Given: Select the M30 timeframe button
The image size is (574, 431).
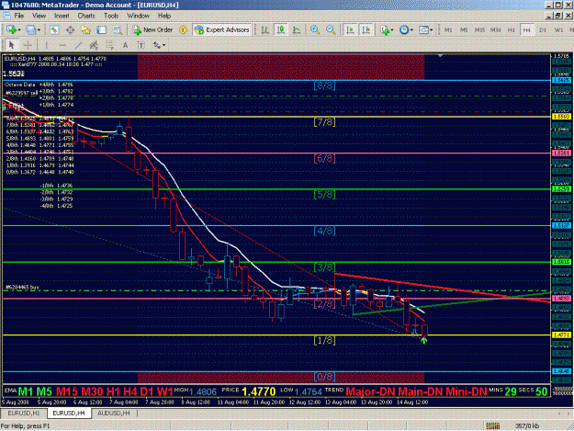Looking at the screenshot, I should [495, 30].
